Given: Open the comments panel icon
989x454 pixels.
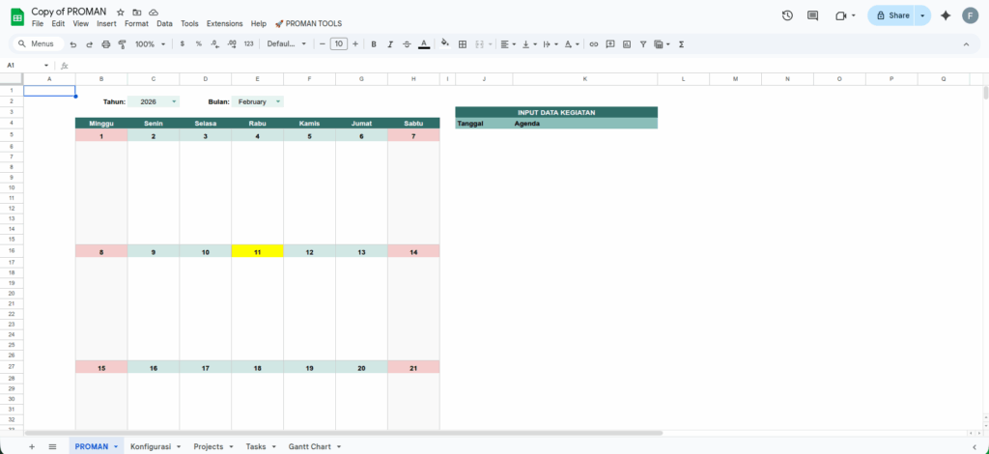Looking at the screenshot, I should 812,15.
